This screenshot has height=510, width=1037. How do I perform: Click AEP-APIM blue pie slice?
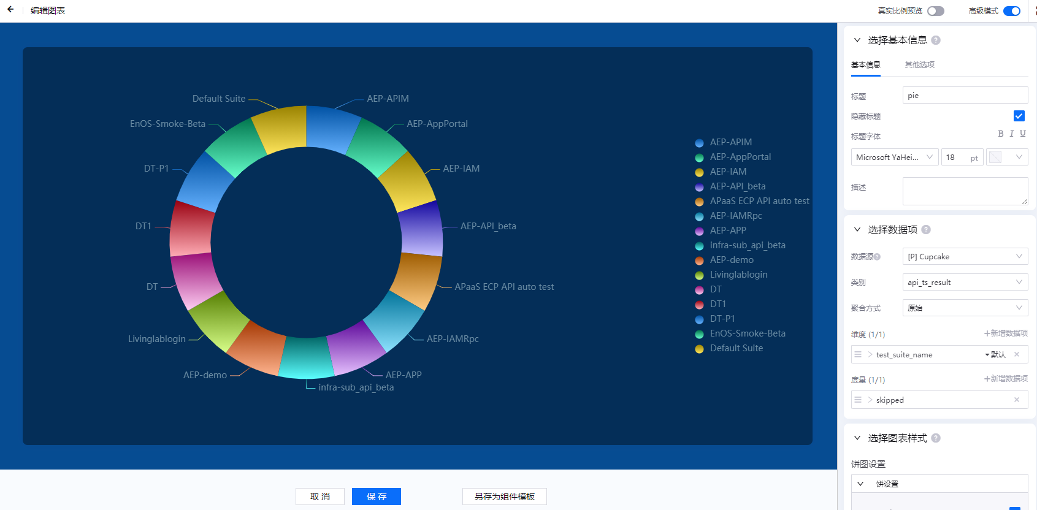click(331, 129)
